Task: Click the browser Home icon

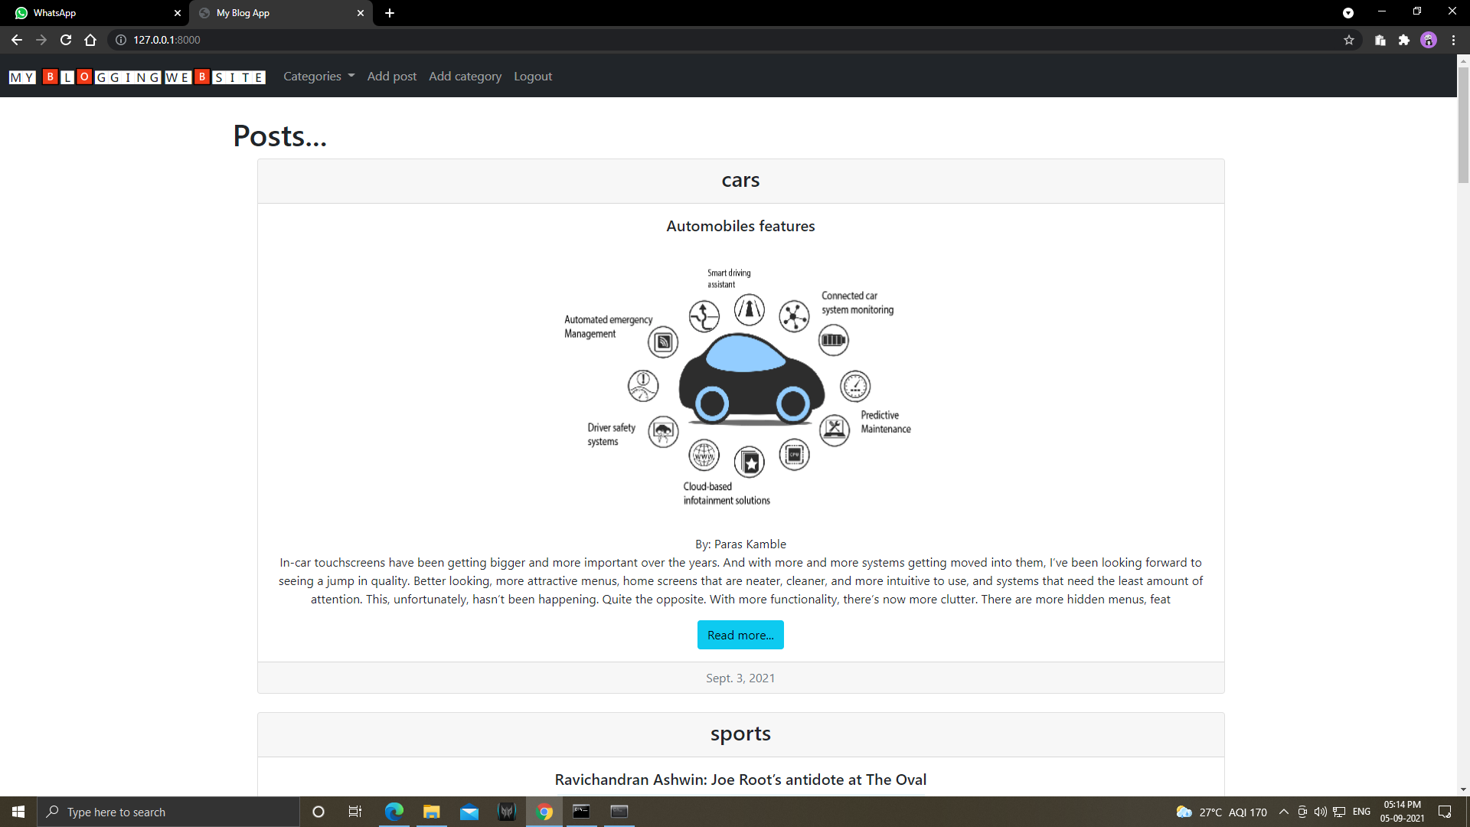Action: point(90,40)
